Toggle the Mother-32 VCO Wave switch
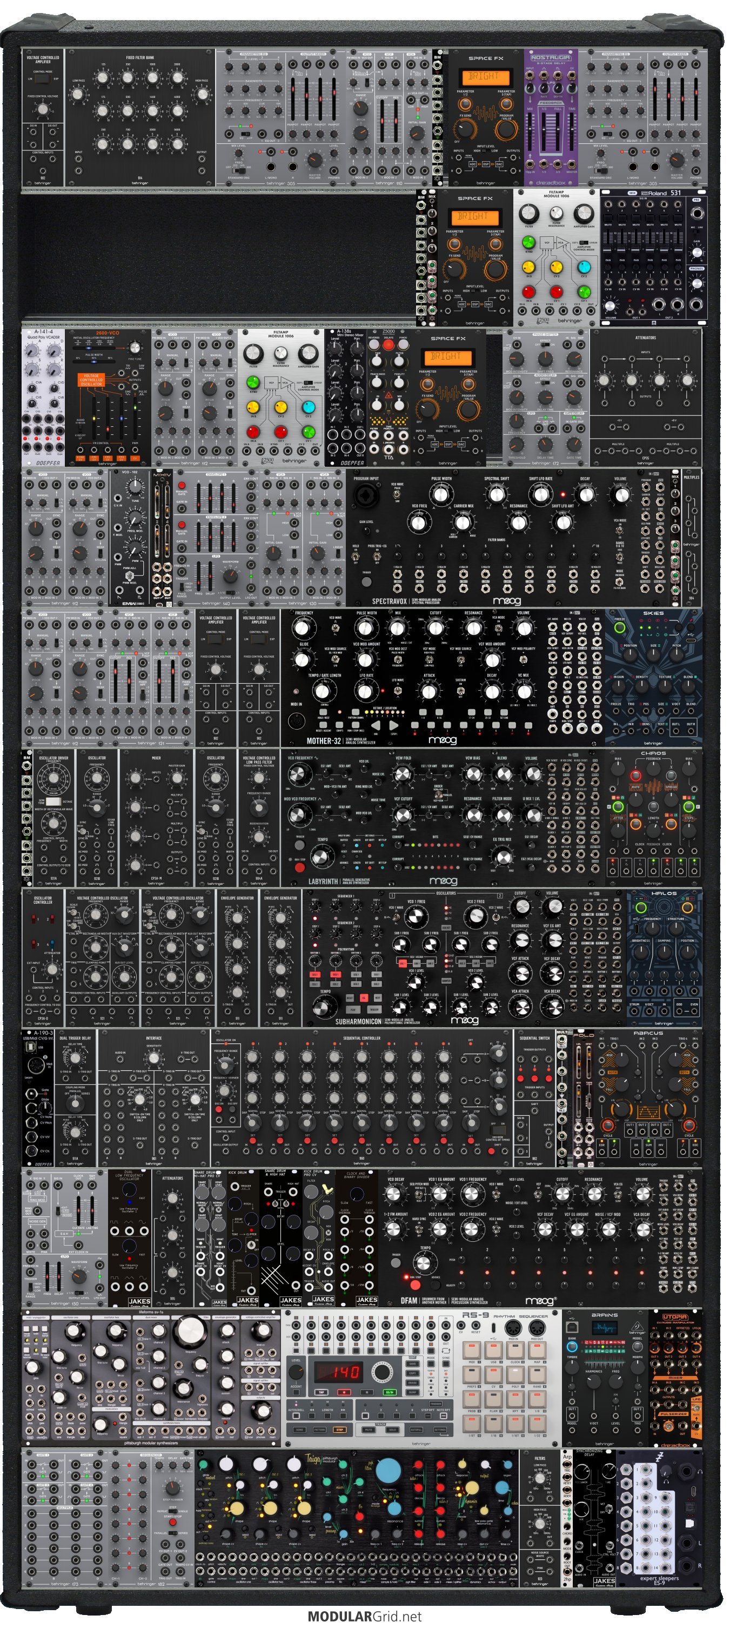Screen dimensions: 730x1628 [334, 630]
